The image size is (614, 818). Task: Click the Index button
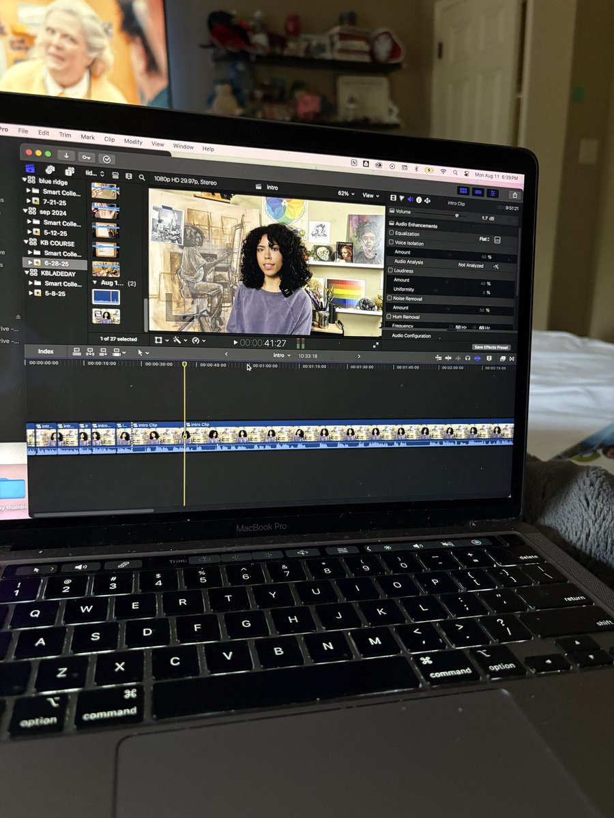click(x=46, y=351)
